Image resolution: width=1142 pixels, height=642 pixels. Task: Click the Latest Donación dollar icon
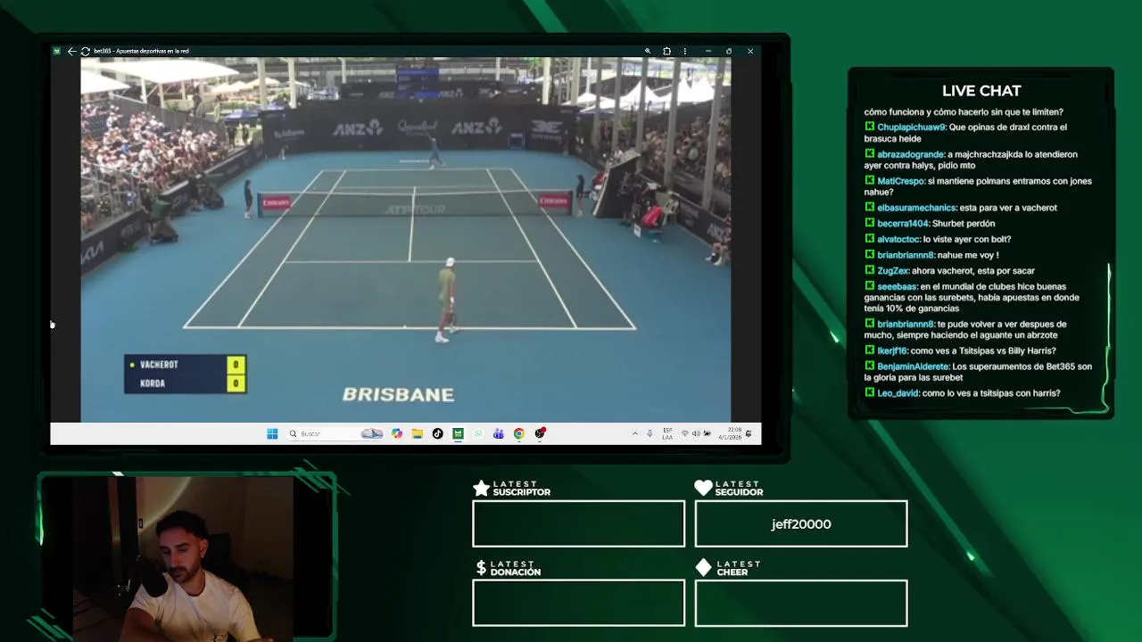coord(481,568)
